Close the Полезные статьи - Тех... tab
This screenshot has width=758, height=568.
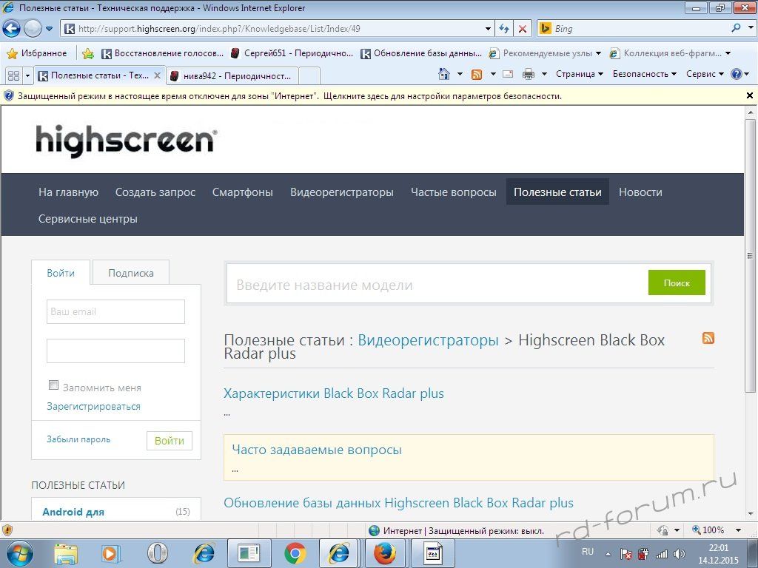click(157, 75)
